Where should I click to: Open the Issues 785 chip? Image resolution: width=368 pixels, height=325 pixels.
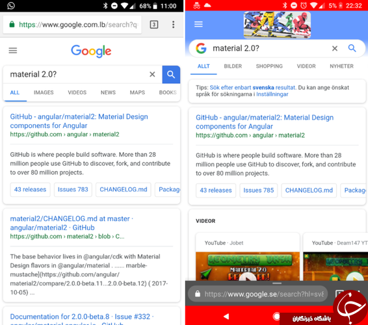tap(258, 190)
